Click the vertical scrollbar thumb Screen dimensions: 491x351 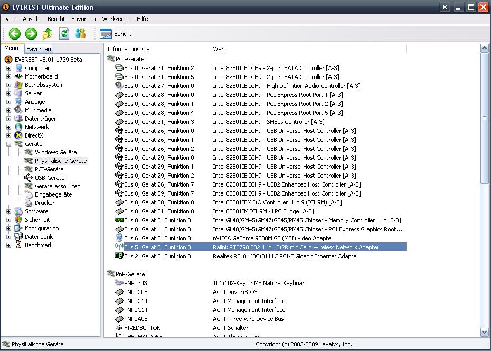[485, 118]
